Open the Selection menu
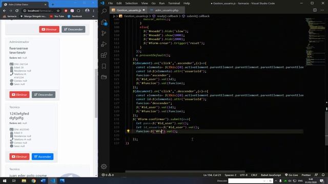Viewport: 328px width, 184px height. 131,4
